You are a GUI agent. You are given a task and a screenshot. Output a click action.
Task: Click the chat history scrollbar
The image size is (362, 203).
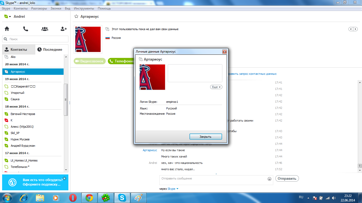coord(360,166)
